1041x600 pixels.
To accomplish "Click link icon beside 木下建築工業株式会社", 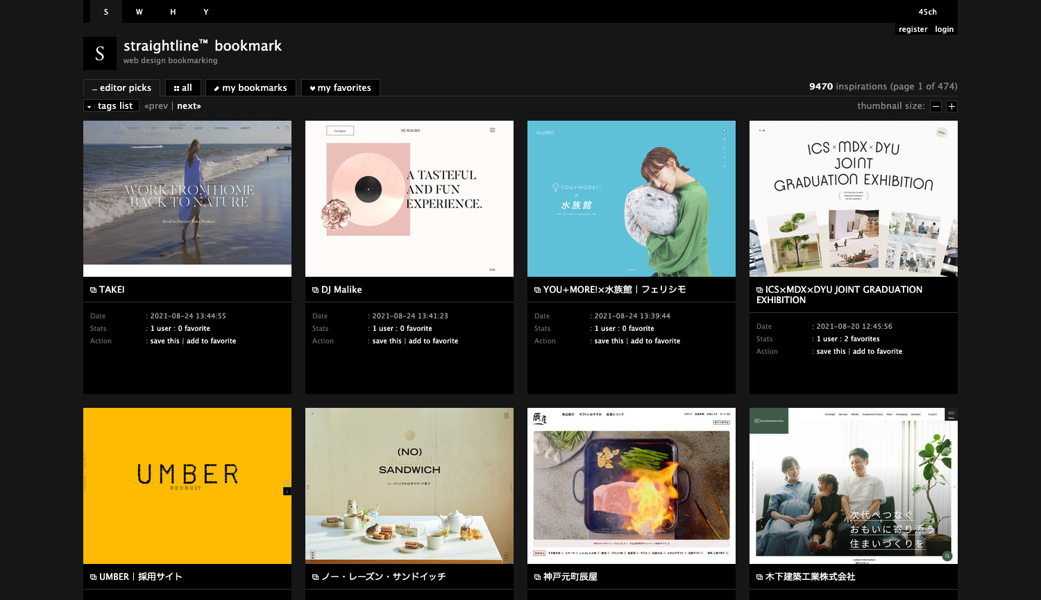I will (x=760, y=577).
